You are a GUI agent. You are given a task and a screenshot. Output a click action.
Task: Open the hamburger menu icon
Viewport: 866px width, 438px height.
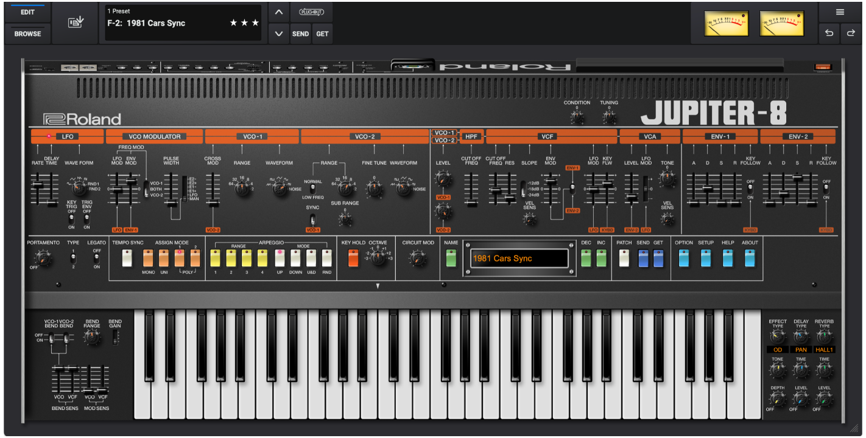click(x=840, y=12)
